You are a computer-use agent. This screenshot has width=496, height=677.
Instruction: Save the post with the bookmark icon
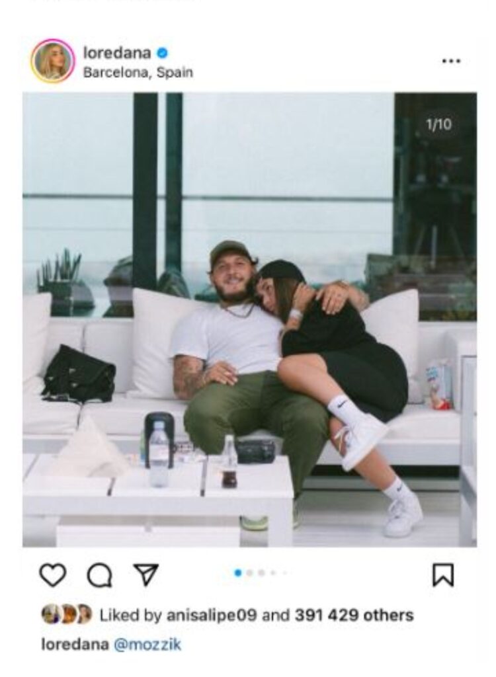443,575
